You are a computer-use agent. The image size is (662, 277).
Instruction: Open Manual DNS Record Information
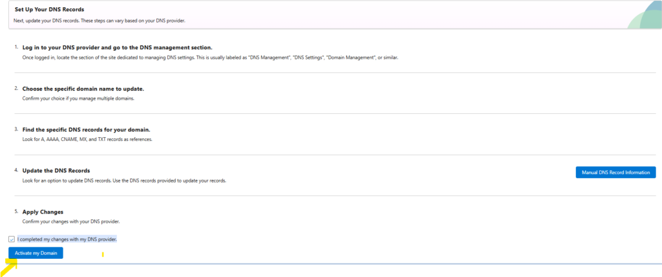point(615,172)
